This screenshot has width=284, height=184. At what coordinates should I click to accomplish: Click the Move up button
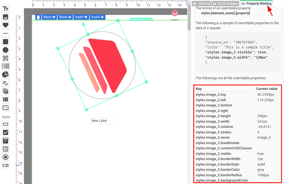click(49, 17)
